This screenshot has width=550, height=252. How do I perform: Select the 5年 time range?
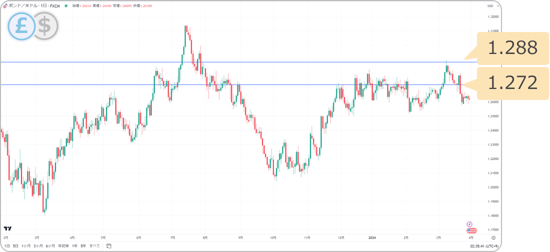pyautogui.click(x=83, y=245)
